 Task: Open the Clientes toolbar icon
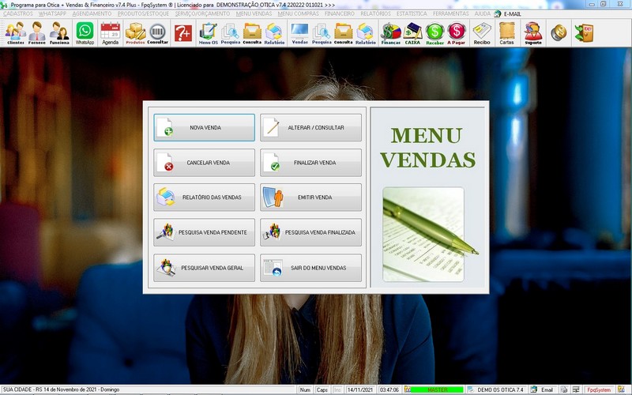[x=15, y=33]
